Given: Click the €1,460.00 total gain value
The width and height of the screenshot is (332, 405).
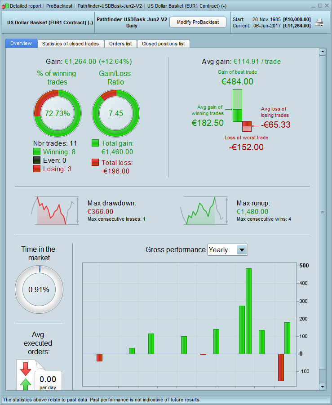Looking at the screenshot, I should [117, 151].
